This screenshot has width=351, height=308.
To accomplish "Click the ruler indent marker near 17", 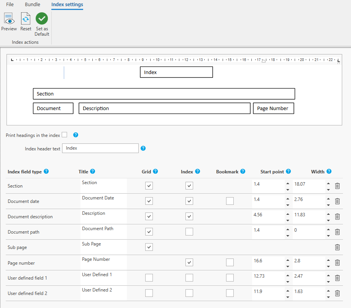I will click(264, 61).
